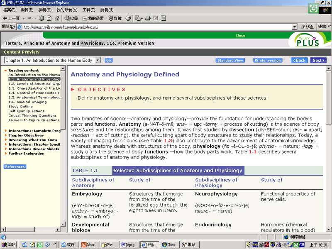The height and width of the screenshot is (249, 332).
Task: Open the Search (搜尋) toolbar button
Action: [x=71, y=18]
